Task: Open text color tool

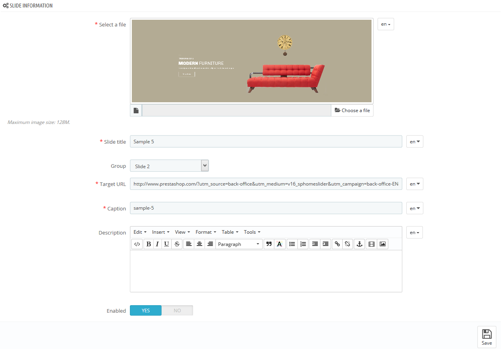Action: tap(280, 244)
